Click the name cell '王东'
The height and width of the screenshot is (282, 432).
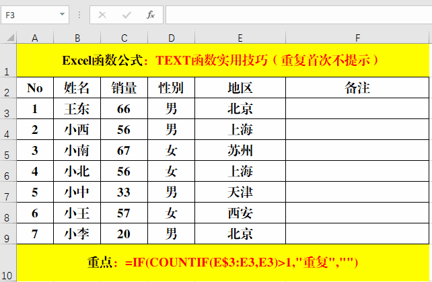pyautogui.click(x=77, y=108)
